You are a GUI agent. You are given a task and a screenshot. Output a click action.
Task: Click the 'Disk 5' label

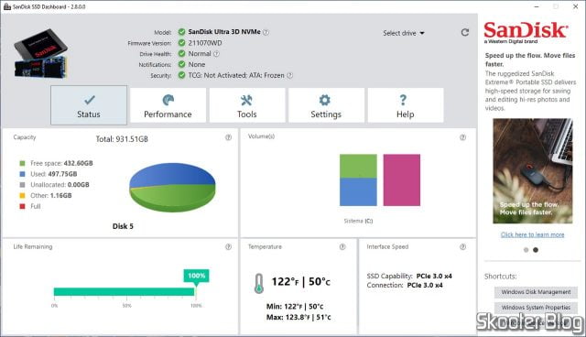click(x=123, y=226)
